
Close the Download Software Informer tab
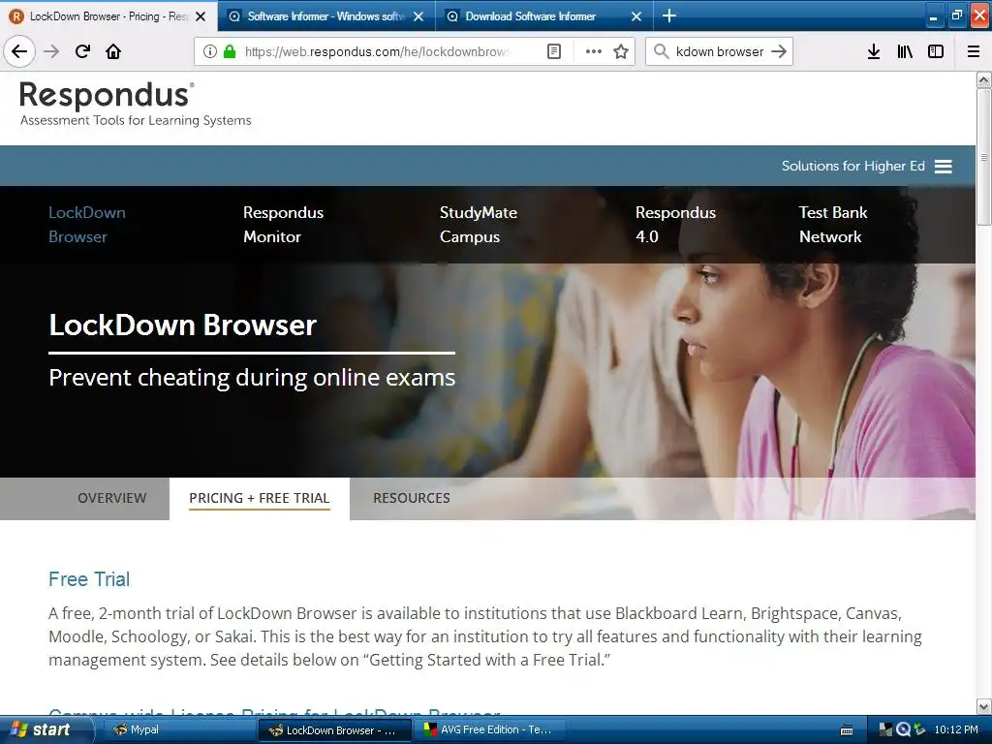coord(636,16)
